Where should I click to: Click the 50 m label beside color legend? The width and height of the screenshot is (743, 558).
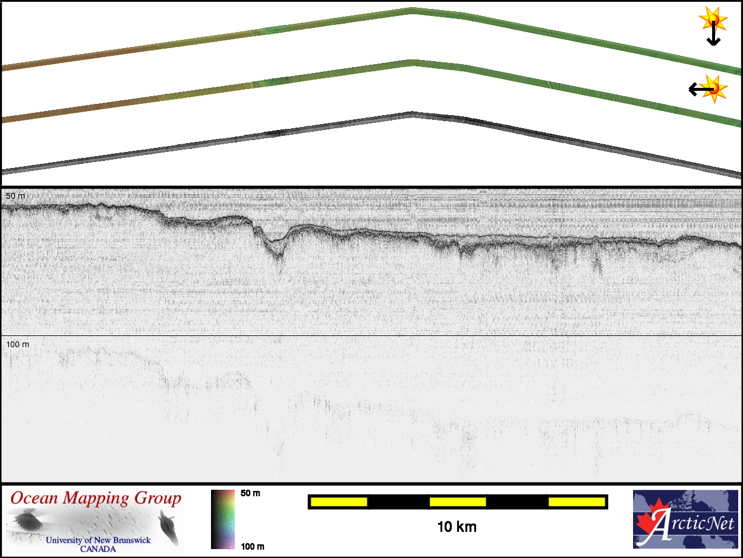(250, 494)
